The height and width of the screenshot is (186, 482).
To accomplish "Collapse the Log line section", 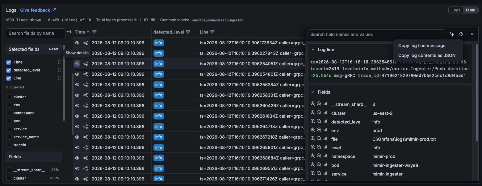I will (x=313, y=50).
